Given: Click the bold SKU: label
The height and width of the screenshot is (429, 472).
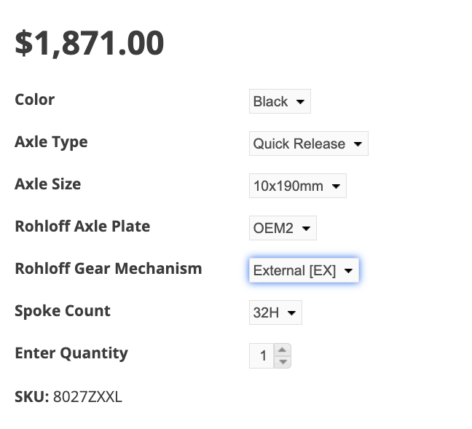Looking at the screenshot, I should [x=31, y=397].
